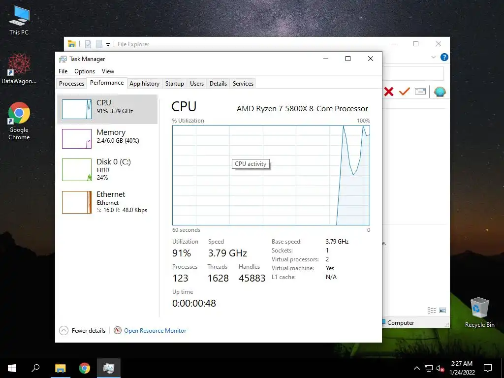Select the Memory performance entry
Image resolution: width=504 pixels, height=378 pixels.
[107, 138]
